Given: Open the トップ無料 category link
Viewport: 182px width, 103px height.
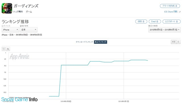Looking at the screenshot, I should 18,12.
